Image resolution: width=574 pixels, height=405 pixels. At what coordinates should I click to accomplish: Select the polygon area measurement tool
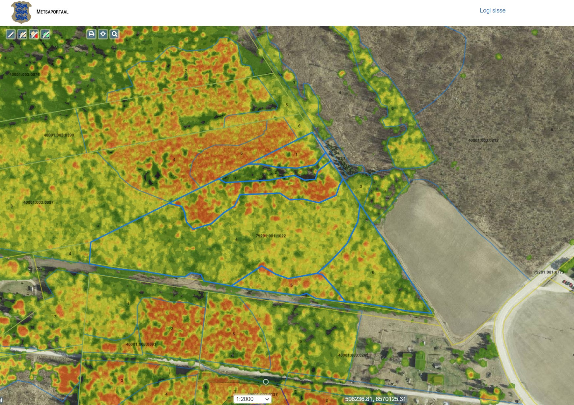tap(22, 34)
